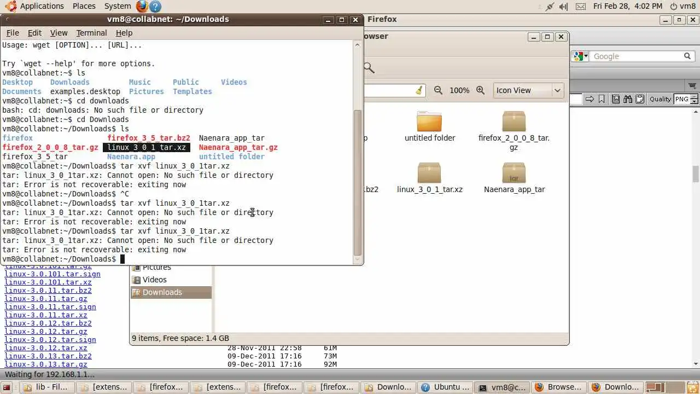Click the mail envelope icon in top panel

pyautogui.click(x=580, y=6)
